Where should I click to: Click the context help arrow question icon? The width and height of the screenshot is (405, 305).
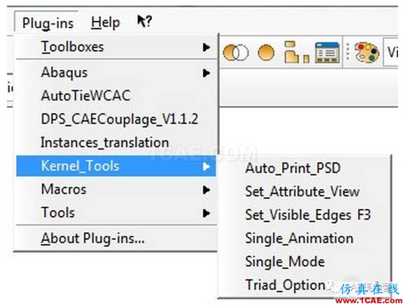click(x=144, y=21)
